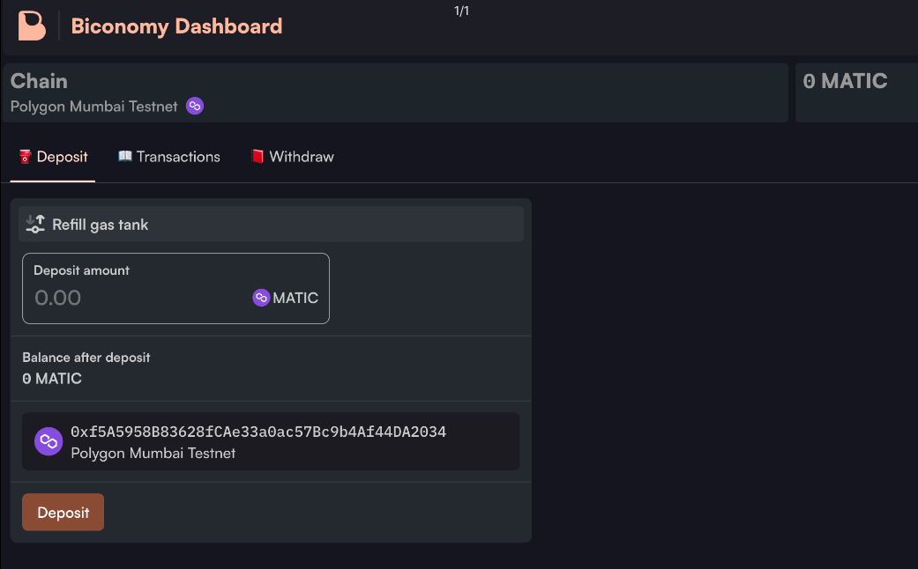
Task: Click the MATIC token icon in deposit field
Action: pyautogui.click(x=261, y=298)
